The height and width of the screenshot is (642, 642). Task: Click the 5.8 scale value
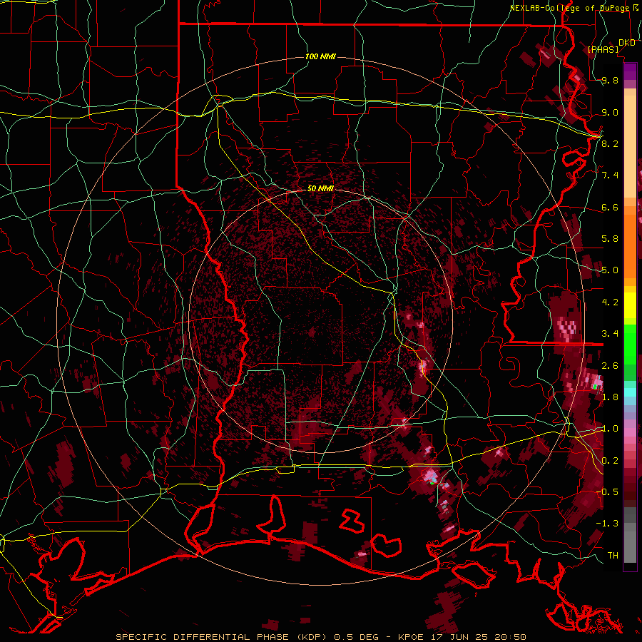[610, 239]
